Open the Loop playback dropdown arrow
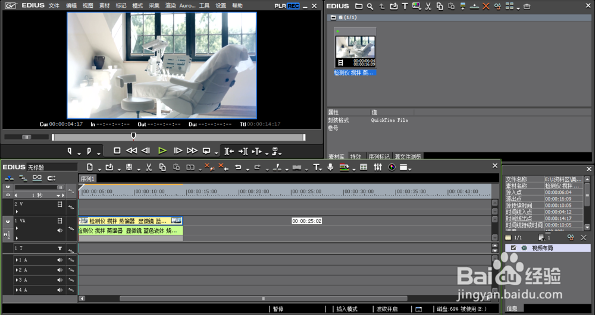 (x=217, y=153)
